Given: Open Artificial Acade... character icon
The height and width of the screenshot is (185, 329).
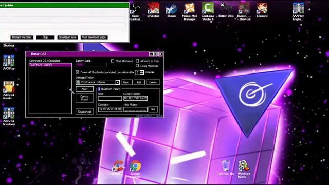Looking at the screenshot, I should pos(9,90).
